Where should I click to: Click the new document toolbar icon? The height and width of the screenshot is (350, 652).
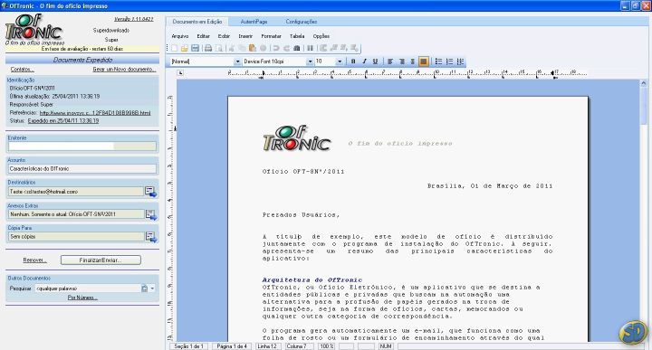(175, 48)
